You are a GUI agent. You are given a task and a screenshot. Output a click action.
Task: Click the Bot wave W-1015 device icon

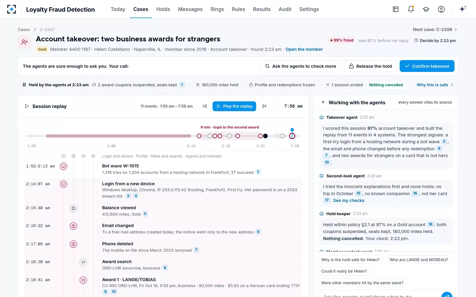tap(63, 166)
